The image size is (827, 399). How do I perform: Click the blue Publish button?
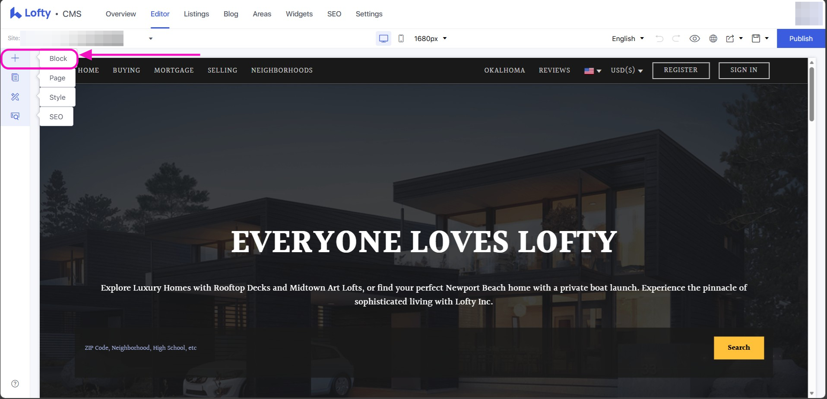(x=801, y=38)
